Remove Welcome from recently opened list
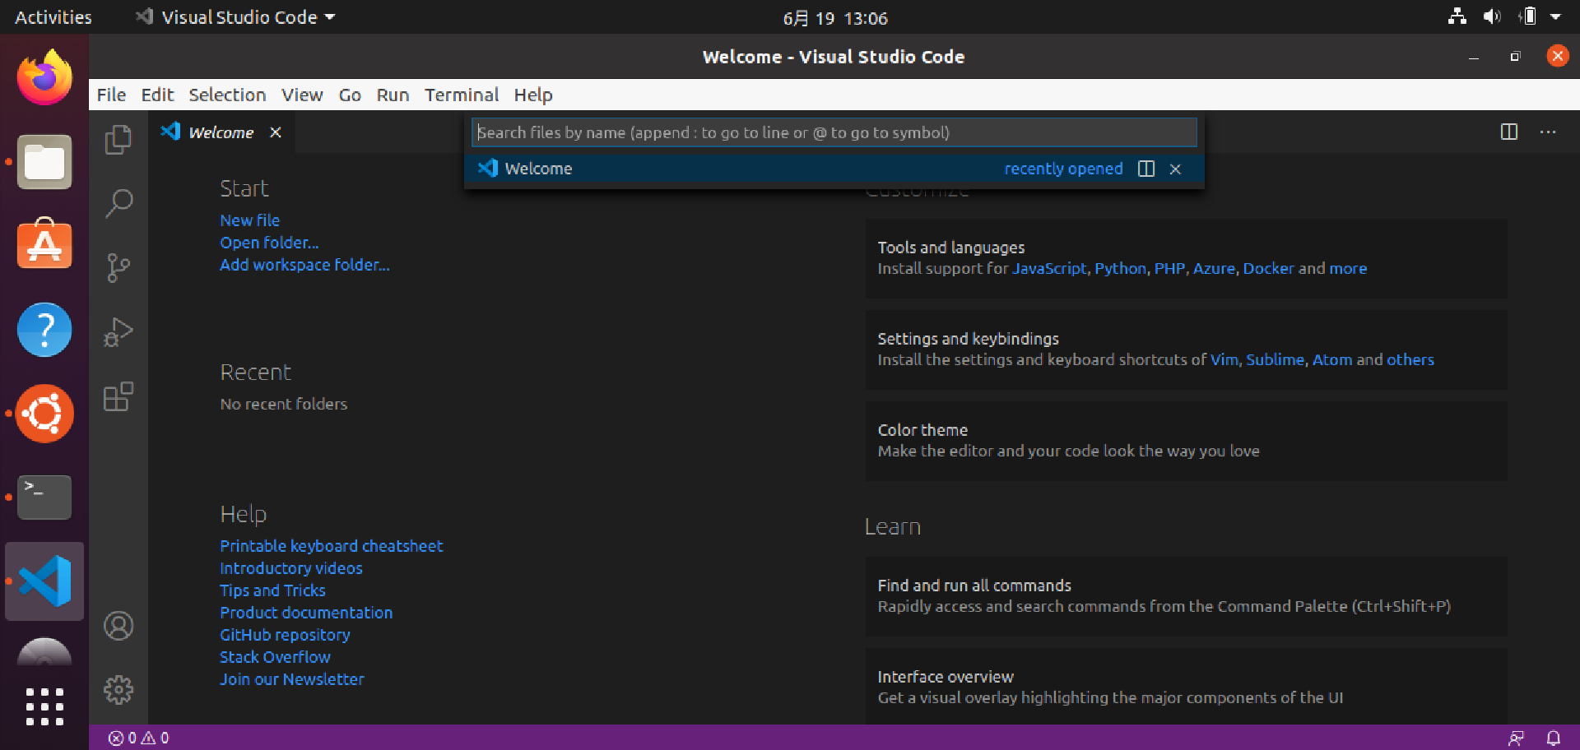The image size is (1580, 750). (1175, 169)
